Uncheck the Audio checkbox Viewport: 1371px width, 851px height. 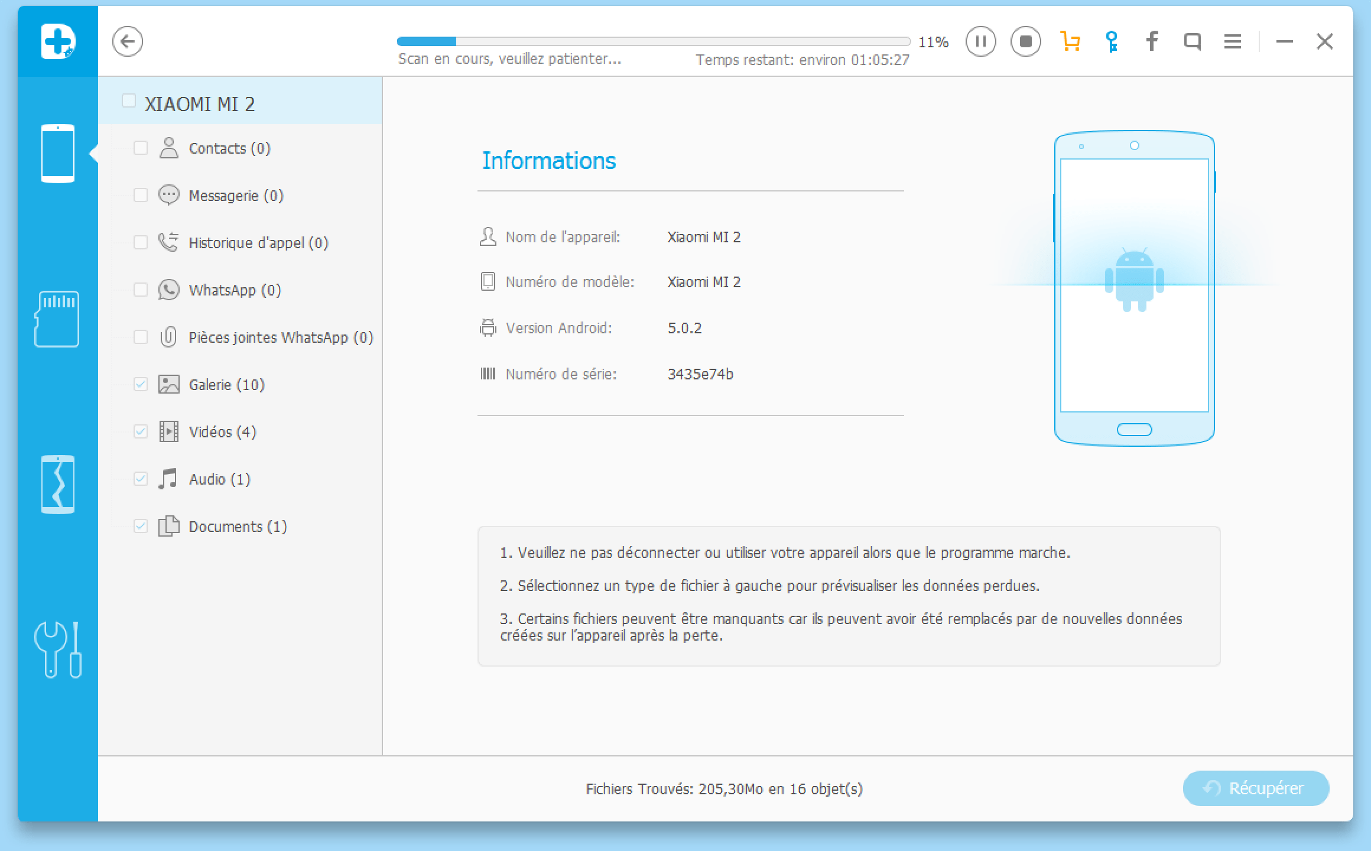pyautogui.click(x=141, y=479)
